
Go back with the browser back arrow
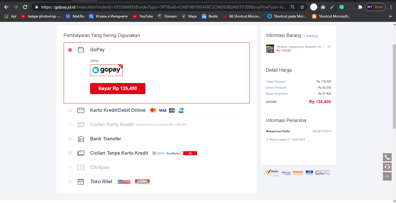pyautogui.click(x=6, y=7)
